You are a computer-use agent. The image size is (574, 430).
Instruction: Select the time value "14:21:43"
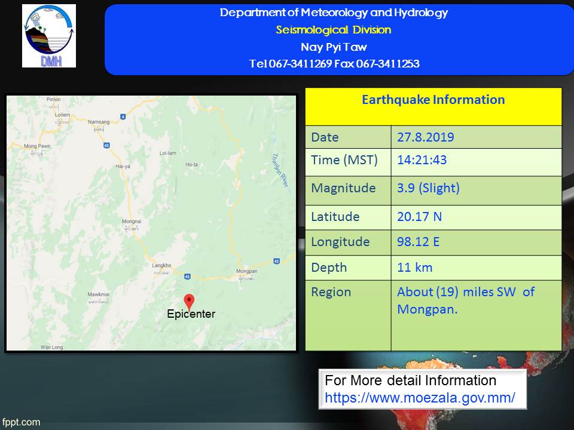pos(422,160)
